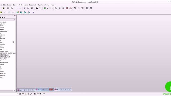The image size is (171, 96).
Task: Click the Paste icon
Action: [32, 8]
